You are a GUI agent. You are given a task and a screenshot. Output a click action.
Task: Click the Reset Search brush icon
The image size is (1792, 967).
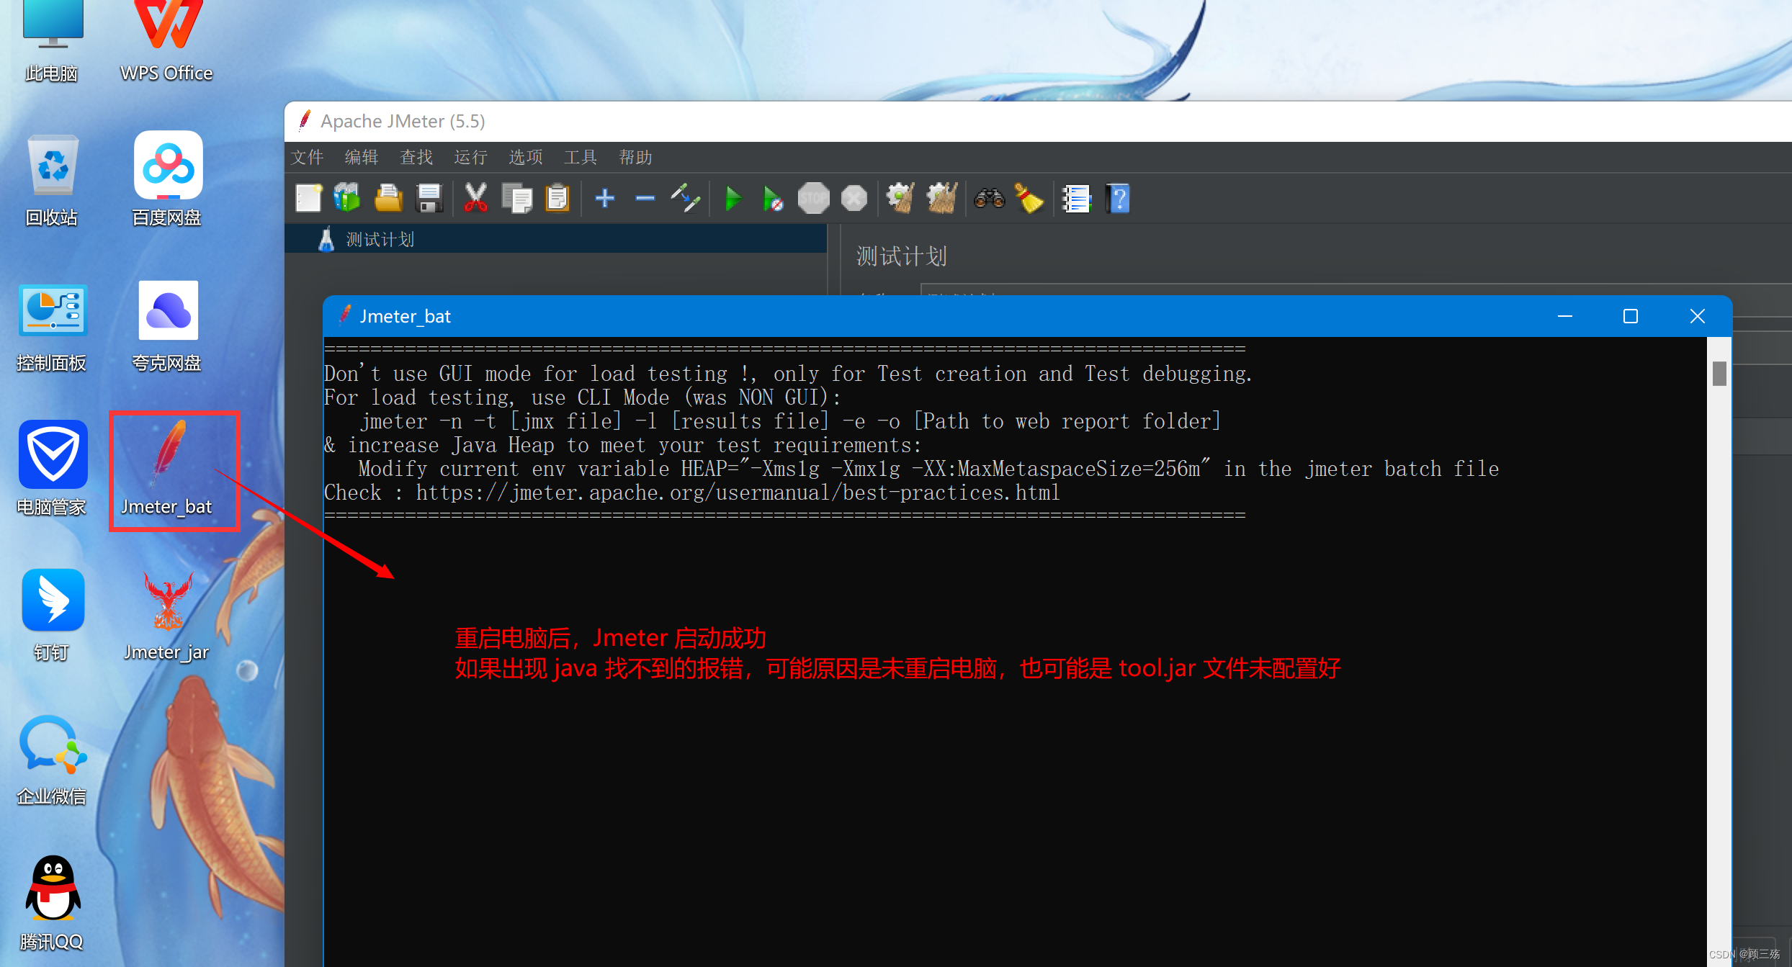1029,198
